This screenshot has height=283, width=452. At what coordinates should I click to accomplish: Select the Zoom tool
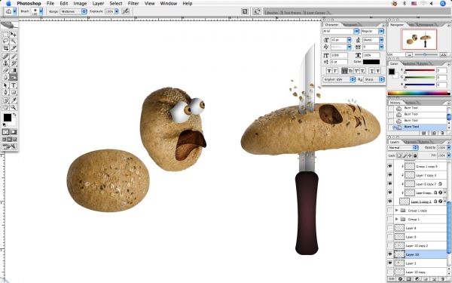click(14, 107)
